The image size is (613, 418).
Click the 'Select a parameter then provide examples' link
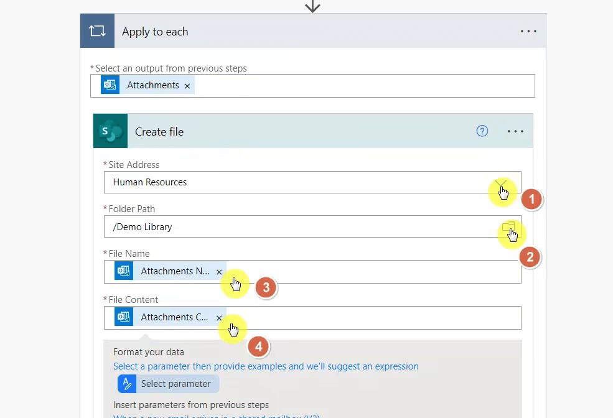[266, 366]
